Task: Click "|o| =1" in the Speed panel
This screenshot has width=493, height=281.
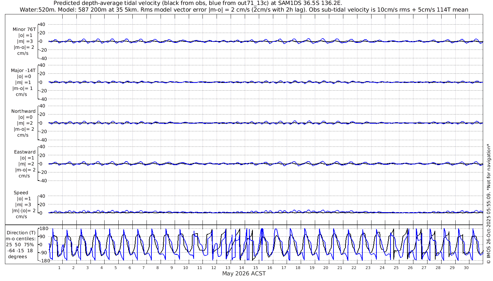Action: coord(24,198)
